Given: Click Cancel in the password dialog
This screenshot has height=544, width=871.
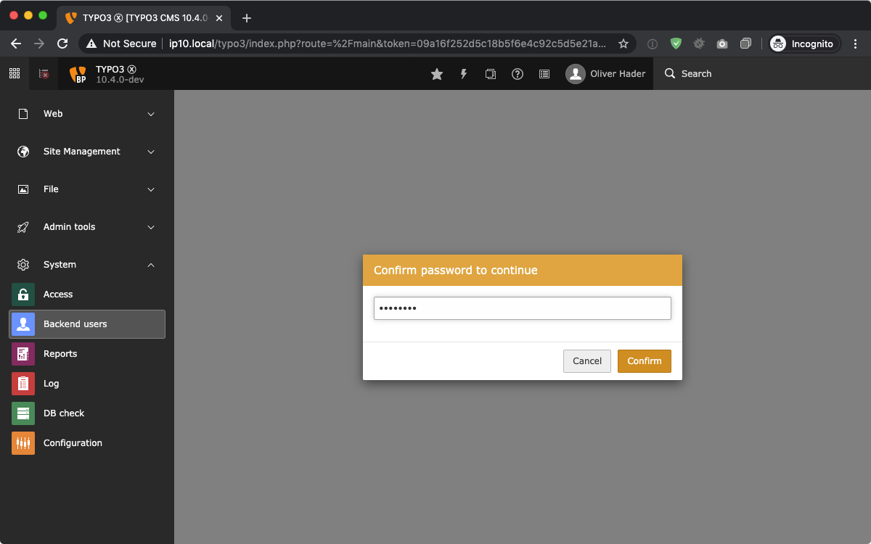Looking at the screenshot, I should coord(586,360).
